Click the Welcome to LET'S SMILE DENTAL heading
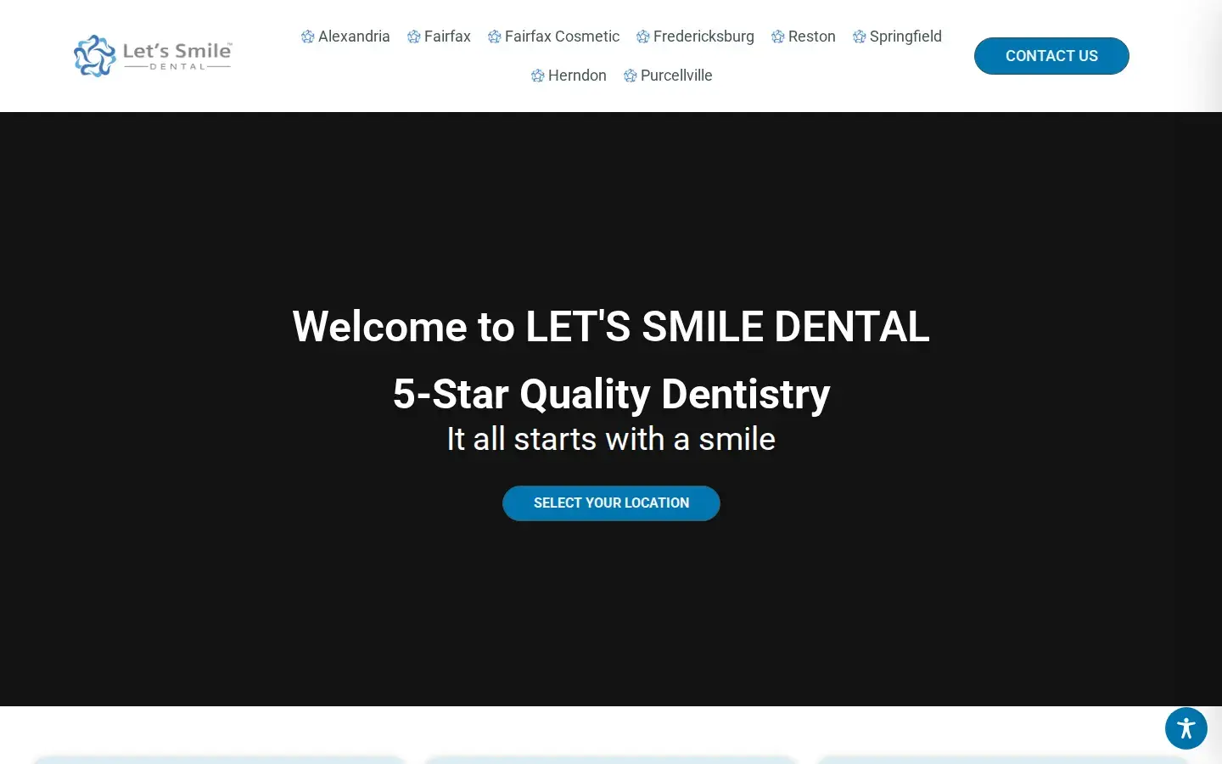This screenshot has width=1222, height=764. pos(611,327)
